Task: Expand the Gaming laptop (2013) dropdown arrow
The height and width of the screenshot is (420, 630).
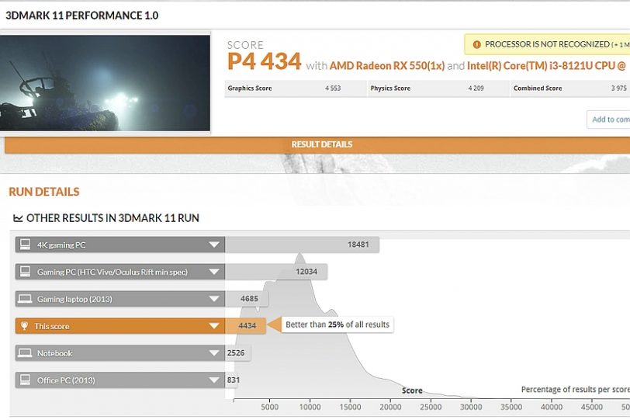Action: 214,299
